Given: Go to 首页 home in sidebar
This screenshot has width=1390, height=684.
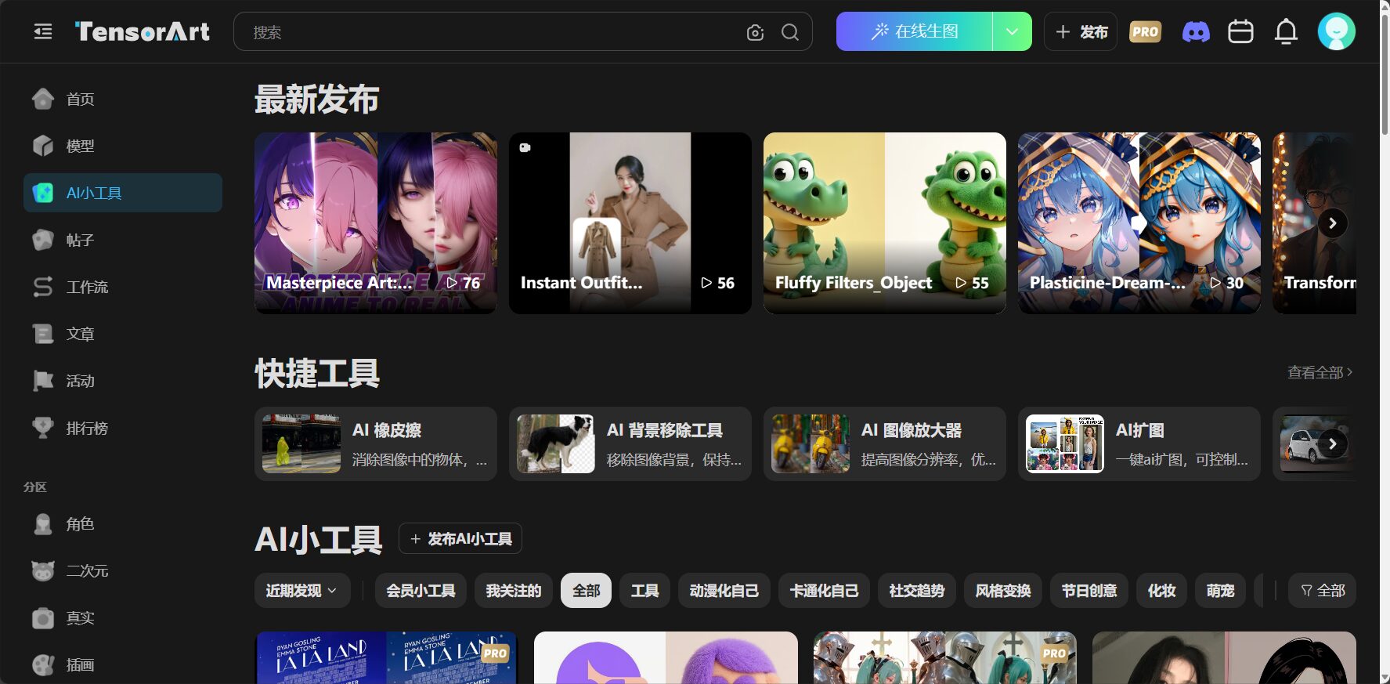Looking at the screenshot, I should pos(123,99).
